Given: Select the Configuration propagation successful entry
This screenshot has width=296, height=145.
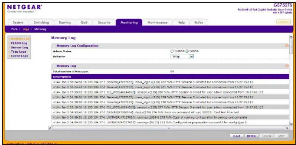Looking at the screenshot, I should coord(170,123).
